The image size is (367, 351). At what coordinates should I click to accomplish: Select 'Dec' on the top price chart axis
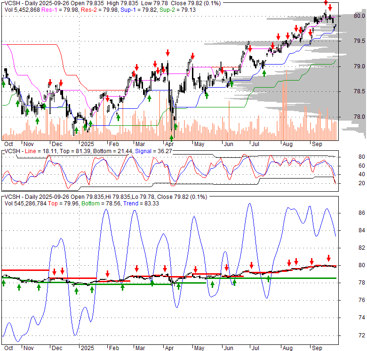coord(57,144)
